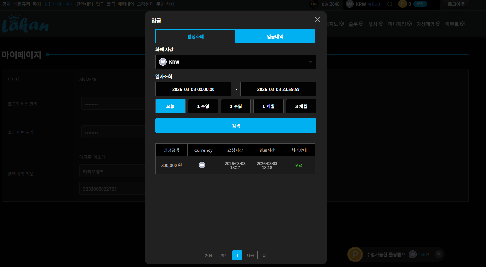Click the user avatar icon beside alvl2848
Viewport: 486px width, 267px height.
314,4
